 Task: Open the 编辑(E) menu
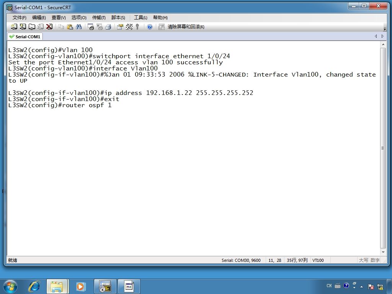click(39, 18)
